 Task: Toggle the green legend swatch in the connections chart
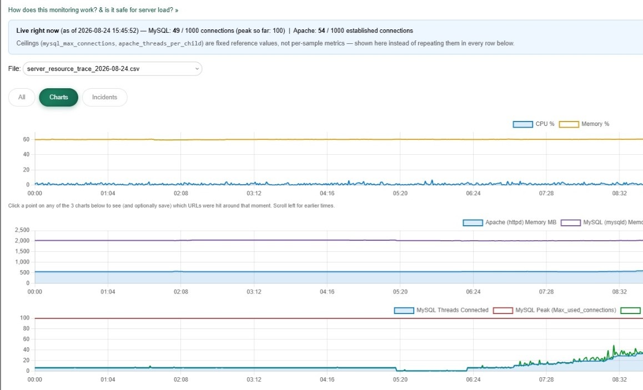pos(631,311)
